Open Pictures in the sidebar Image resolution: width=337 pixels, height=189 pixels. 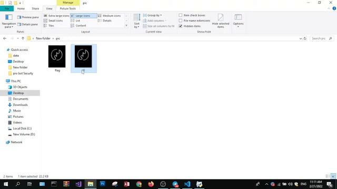[18, 117]
